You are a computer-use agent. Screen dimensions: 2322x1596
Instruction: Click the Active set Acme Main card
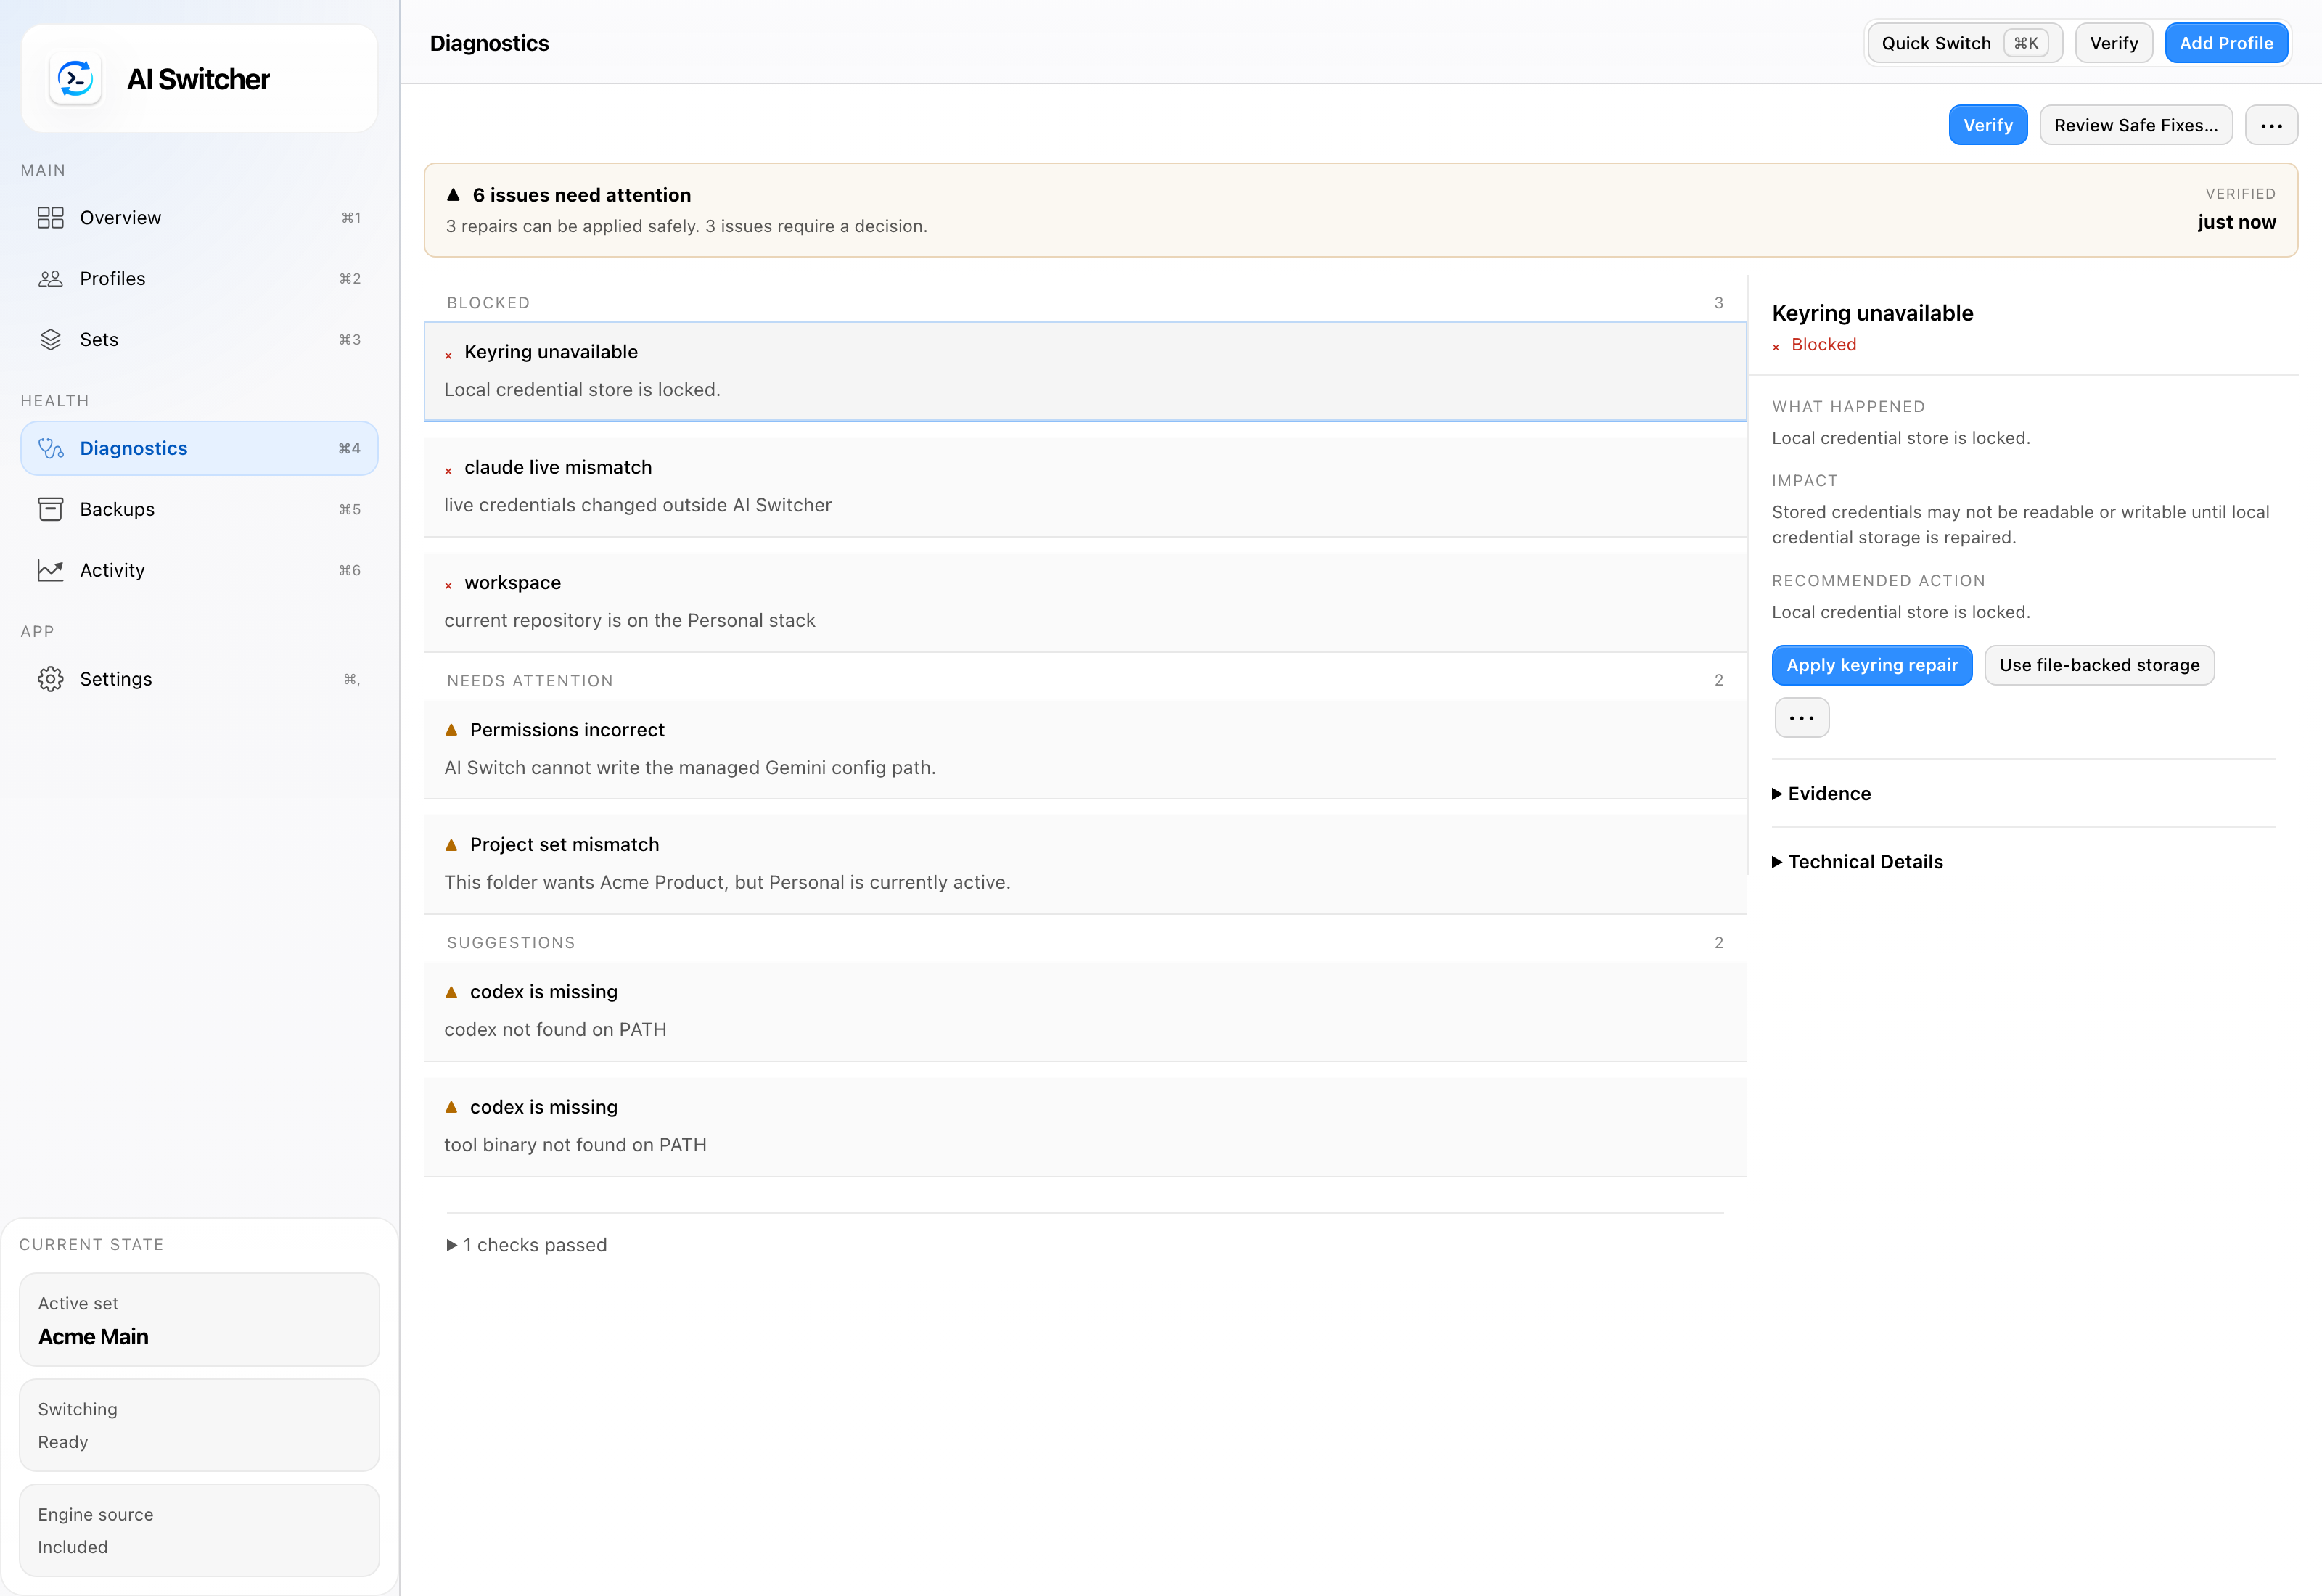click(x=199, y=1319)
